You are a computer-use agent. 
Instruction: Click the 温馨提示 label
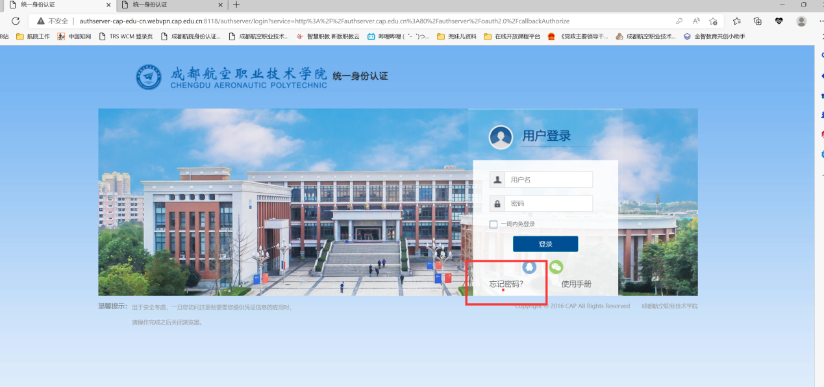tap(112, 306)
